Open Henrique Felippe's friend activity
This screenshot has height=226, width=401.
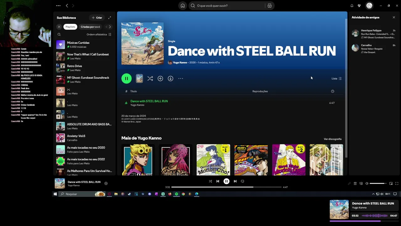pyautogui.click(x=373, y=34)
